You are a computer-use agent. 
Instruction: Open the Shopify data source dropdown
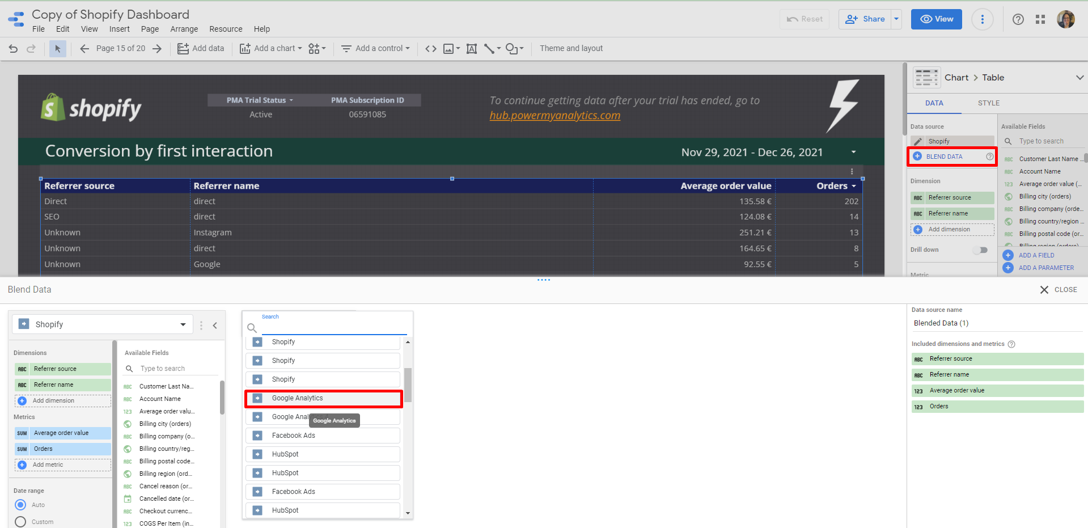pyautogui.click(x=103, y=324)
